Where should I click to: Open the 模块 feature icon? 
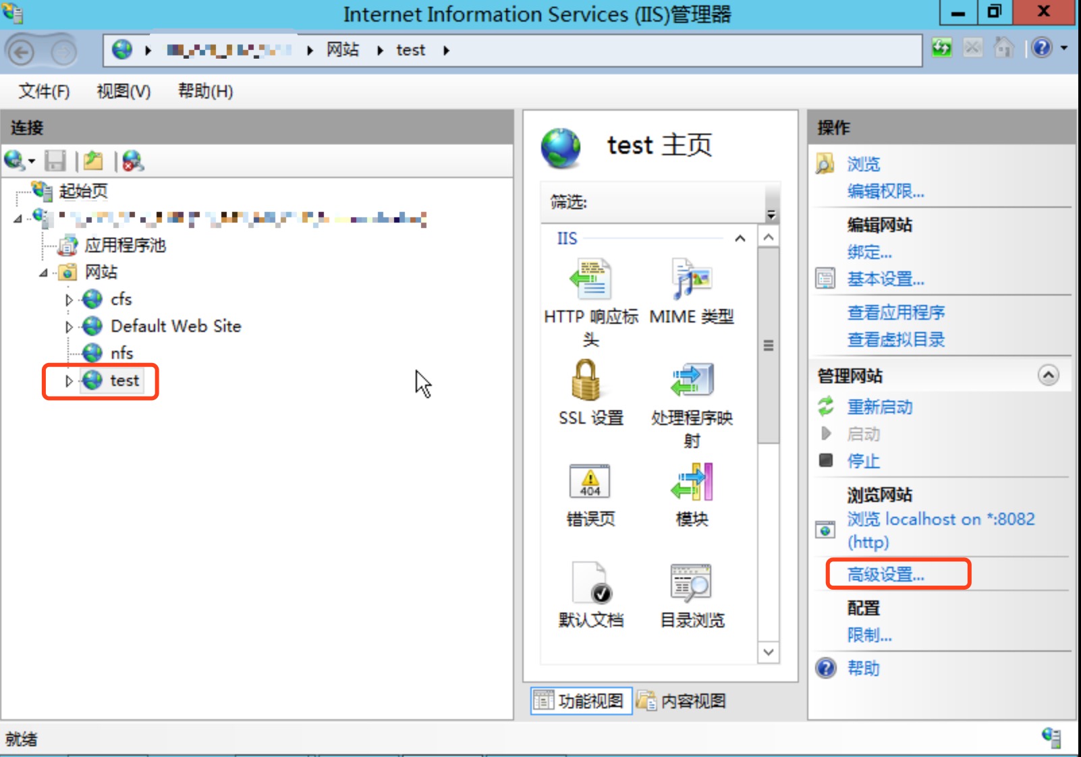tap(692, 481)
